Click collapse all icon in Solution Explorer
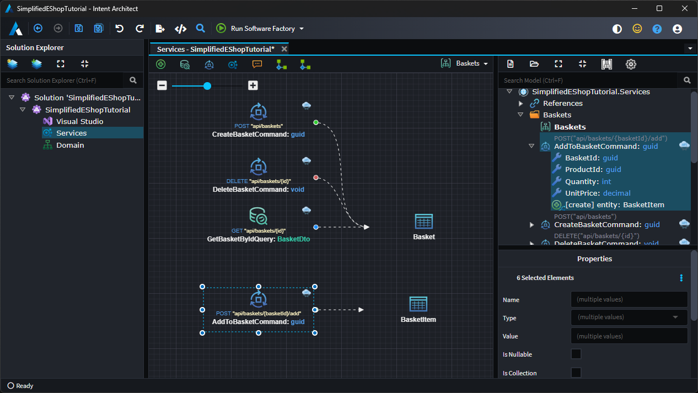This screenshot has height=393, width=698. click(x=84, y=64)
